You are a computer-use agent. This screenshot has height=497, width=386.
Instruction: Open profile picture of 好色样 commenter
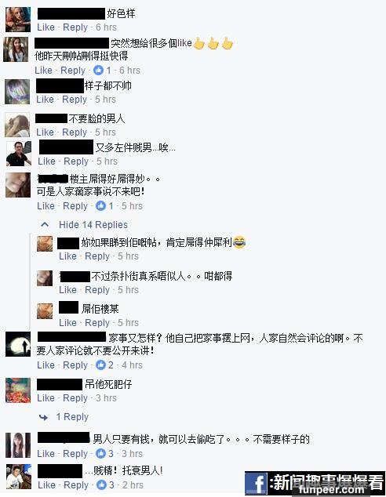click(x=18, y=20)
